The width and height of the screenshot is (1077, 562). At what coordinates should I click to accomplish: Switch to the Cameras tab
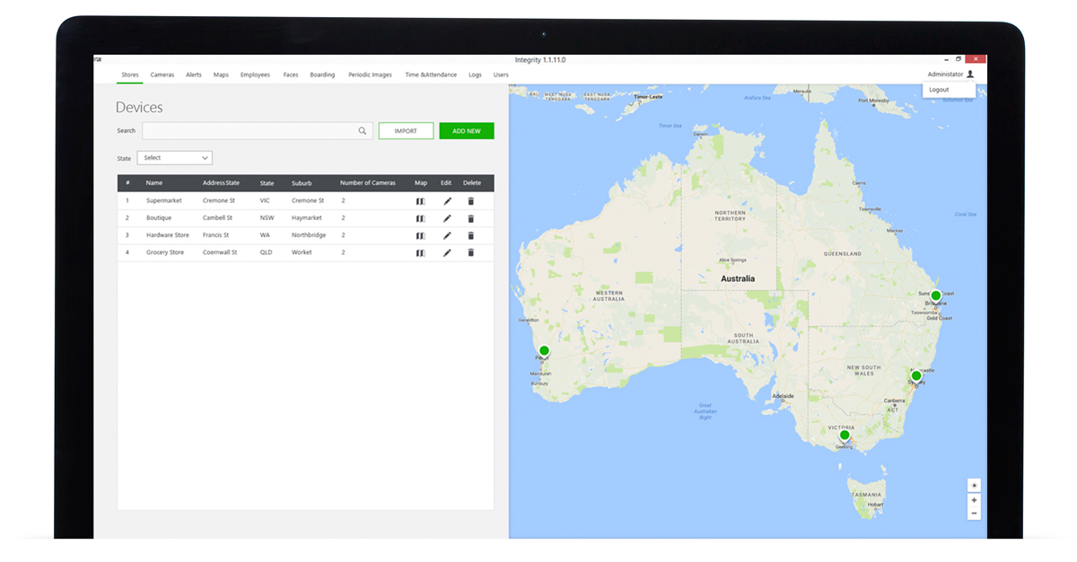point(162,75)
